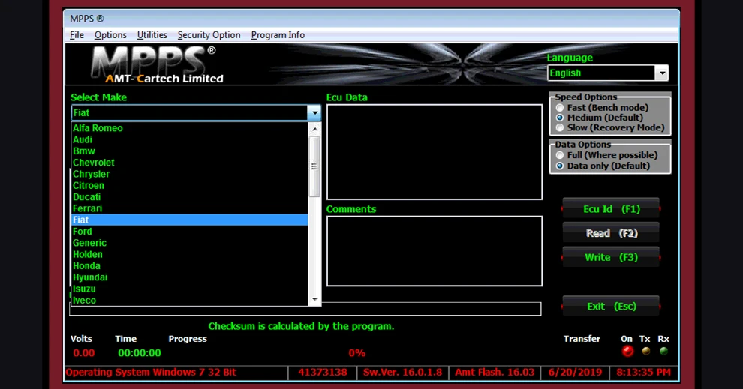Click the make list scroll up arrow
Viewport: 743px width, 389px height.
tap(314, 129)
